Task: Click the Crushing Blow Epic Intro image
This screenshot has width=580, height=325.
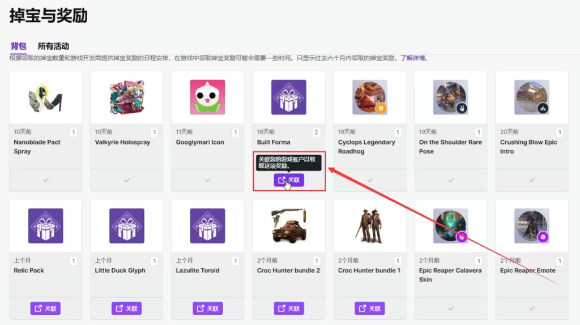Action: tap(531, 97)
